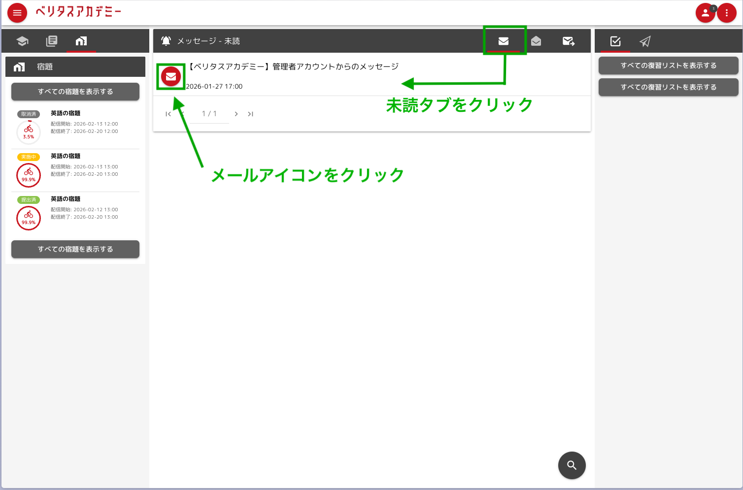Open the courses document icon in sidebar

(x=52, y=41)
